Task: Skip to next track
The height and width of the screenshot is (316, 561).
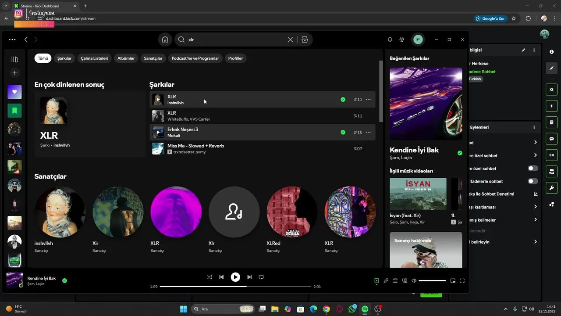Action: (249, 277)
